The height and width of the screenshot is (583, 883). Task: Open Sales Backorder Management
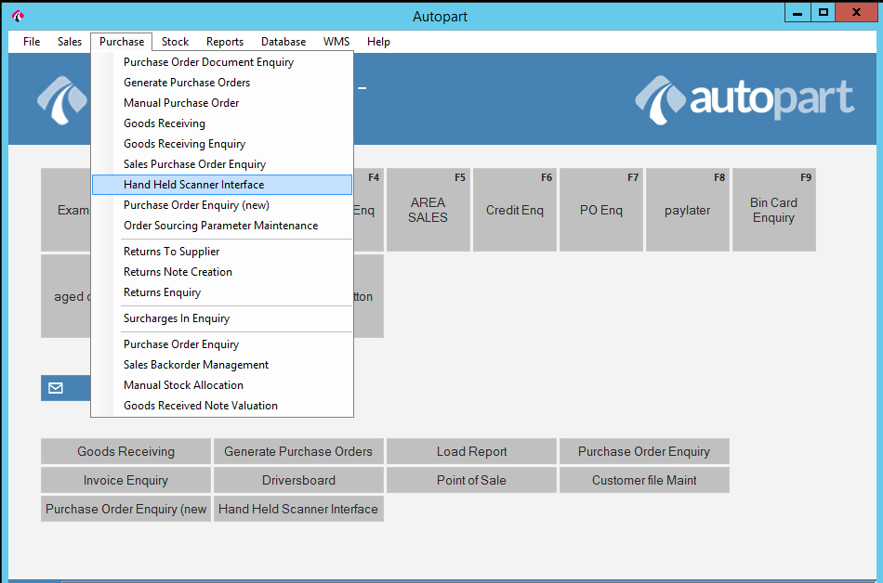coord(222,365)
